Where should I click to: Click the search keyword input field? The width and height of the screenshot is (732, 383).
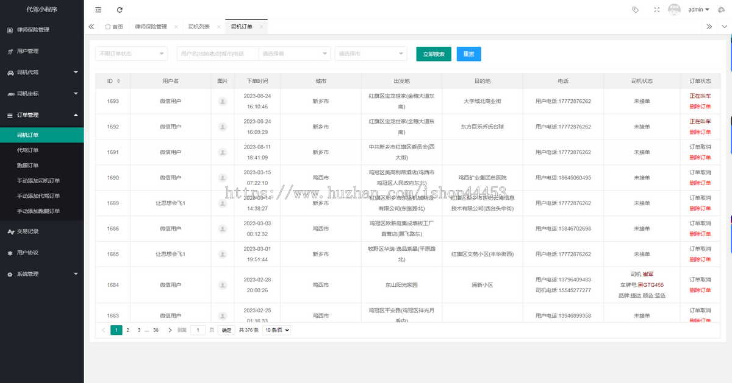218,54
